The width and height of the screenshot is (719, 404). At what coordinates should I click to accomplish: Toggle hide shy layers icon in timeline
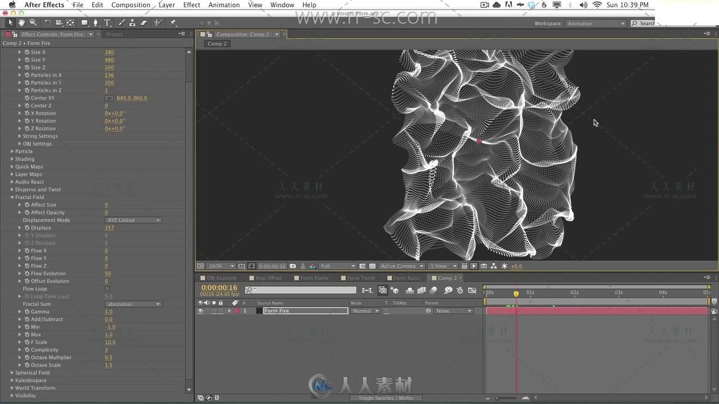[409, 290]
